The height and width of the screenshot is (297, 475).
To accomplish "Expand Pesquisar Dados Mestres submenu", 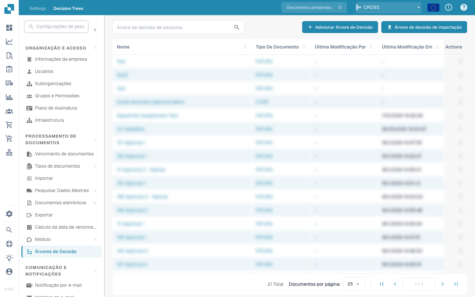I will tap(95, 191).
